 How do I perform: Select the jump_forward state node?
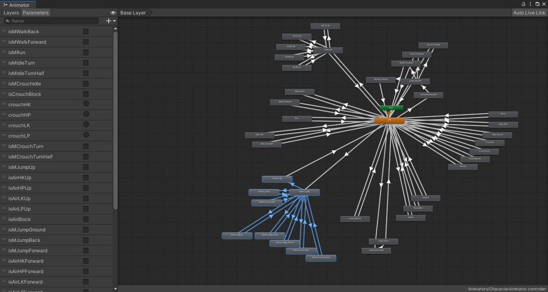(415, 81)
